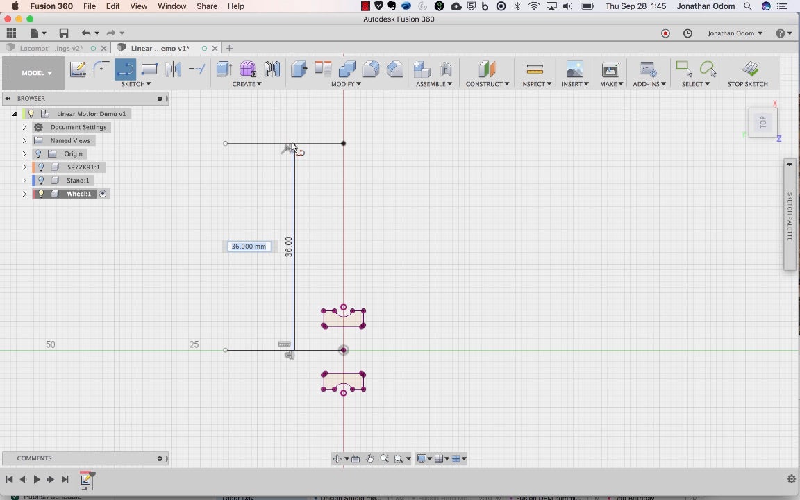Expand the Wheel:1 tree node
This screenshot has height=500, width=800.
click(x=24, y=193)
